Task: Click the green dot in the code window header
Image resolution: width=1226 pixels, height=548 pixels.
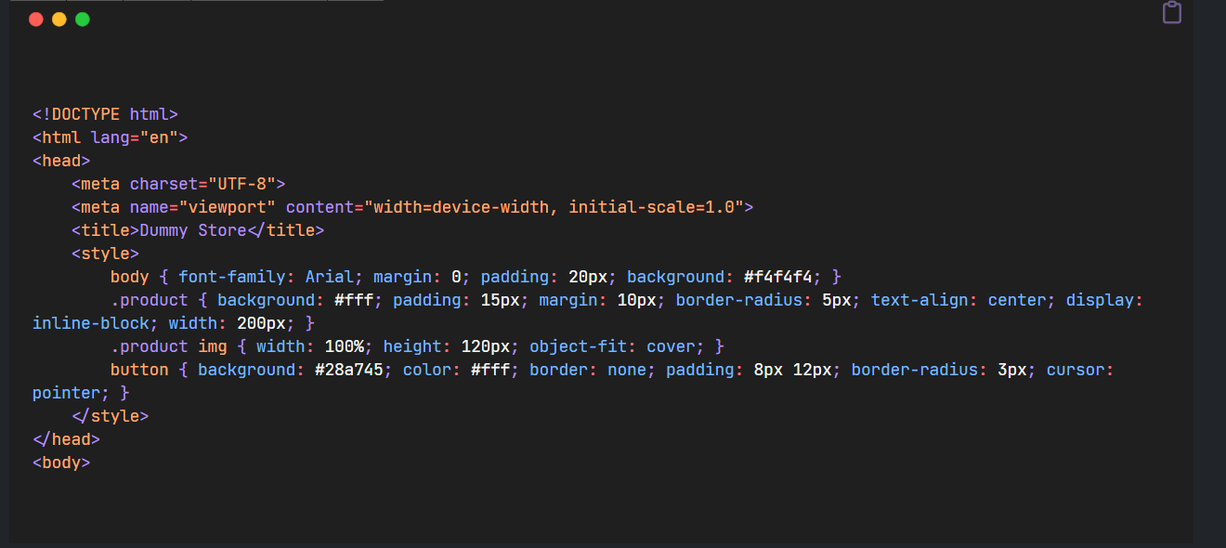Action: [x=83, y=20]
